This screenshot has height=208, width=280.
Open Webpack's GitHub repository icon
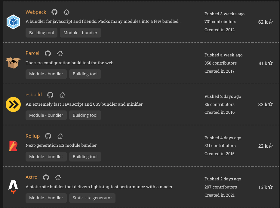[54, 12]
